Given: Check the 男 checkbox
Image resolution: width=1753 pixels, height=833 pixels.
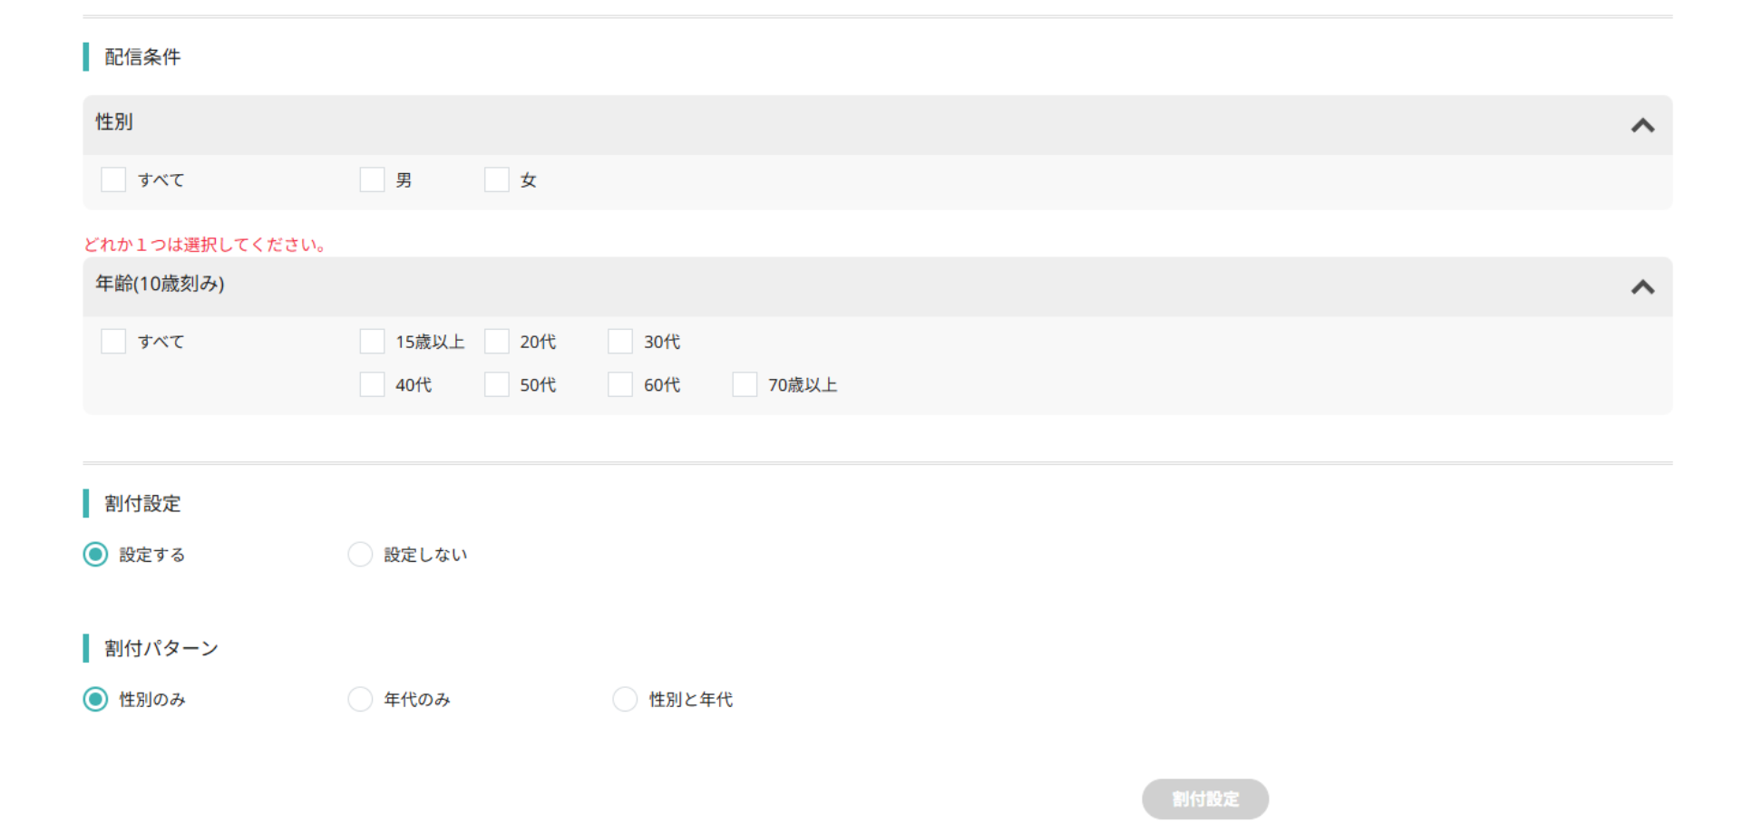Looking at the screenshot, I should click(x=372, y=179).
